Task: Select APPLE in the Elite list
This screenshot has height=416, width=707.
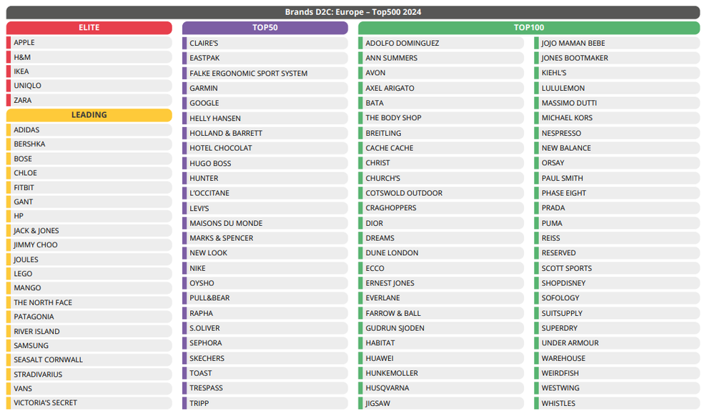Action: 89,42
